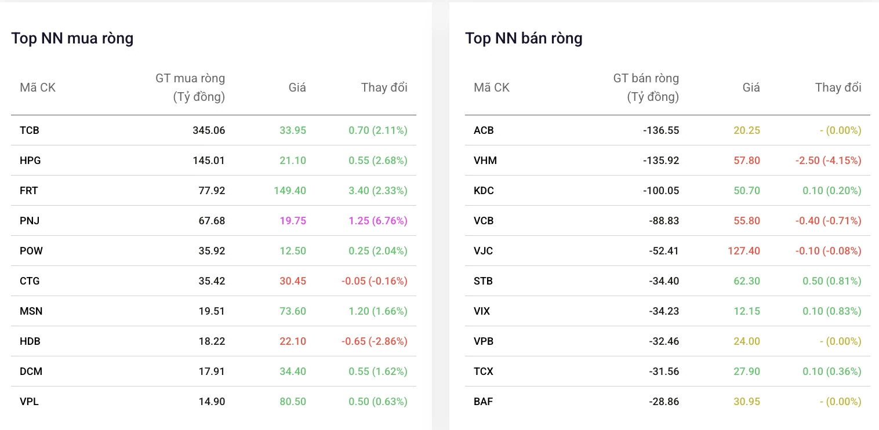Click the KDC ticker symbol
The image size is (879, 430).
click(484, 191)
